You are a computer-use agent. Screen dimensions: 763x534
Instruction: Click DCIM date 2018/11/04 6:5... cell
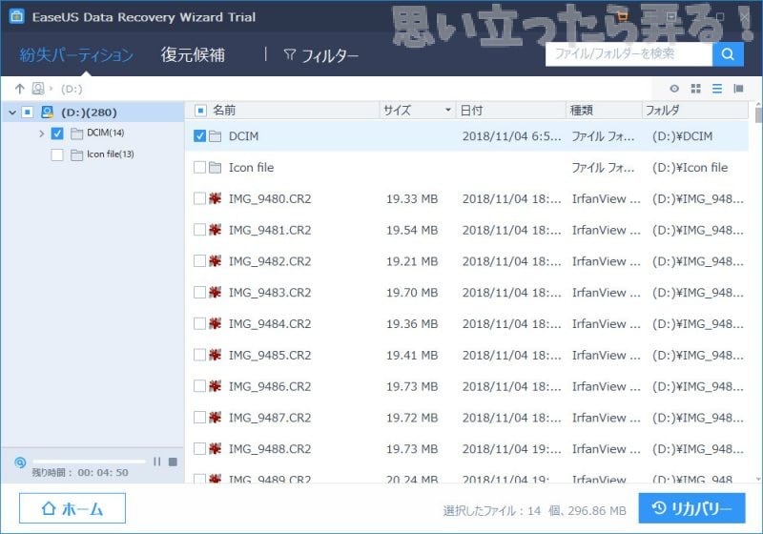511,136
